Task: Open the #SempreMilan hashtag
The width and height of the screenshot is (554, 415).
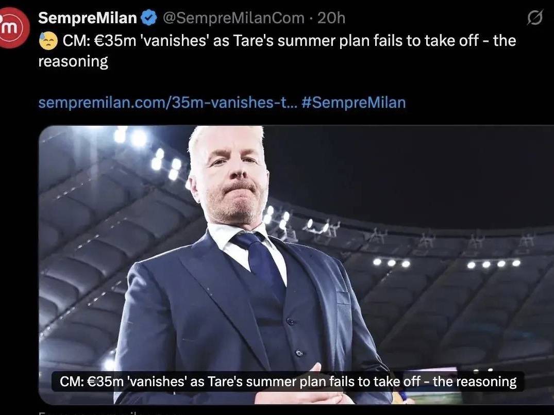Action: (x=354, y=103)
